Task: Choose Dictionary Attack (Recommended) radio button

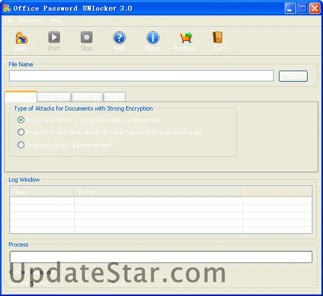Action: [21, 145]
